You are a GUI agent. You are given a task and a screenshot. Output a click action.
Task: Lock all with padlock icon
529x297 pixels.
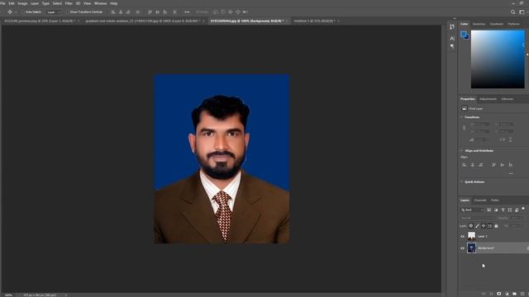coord(496,226)
